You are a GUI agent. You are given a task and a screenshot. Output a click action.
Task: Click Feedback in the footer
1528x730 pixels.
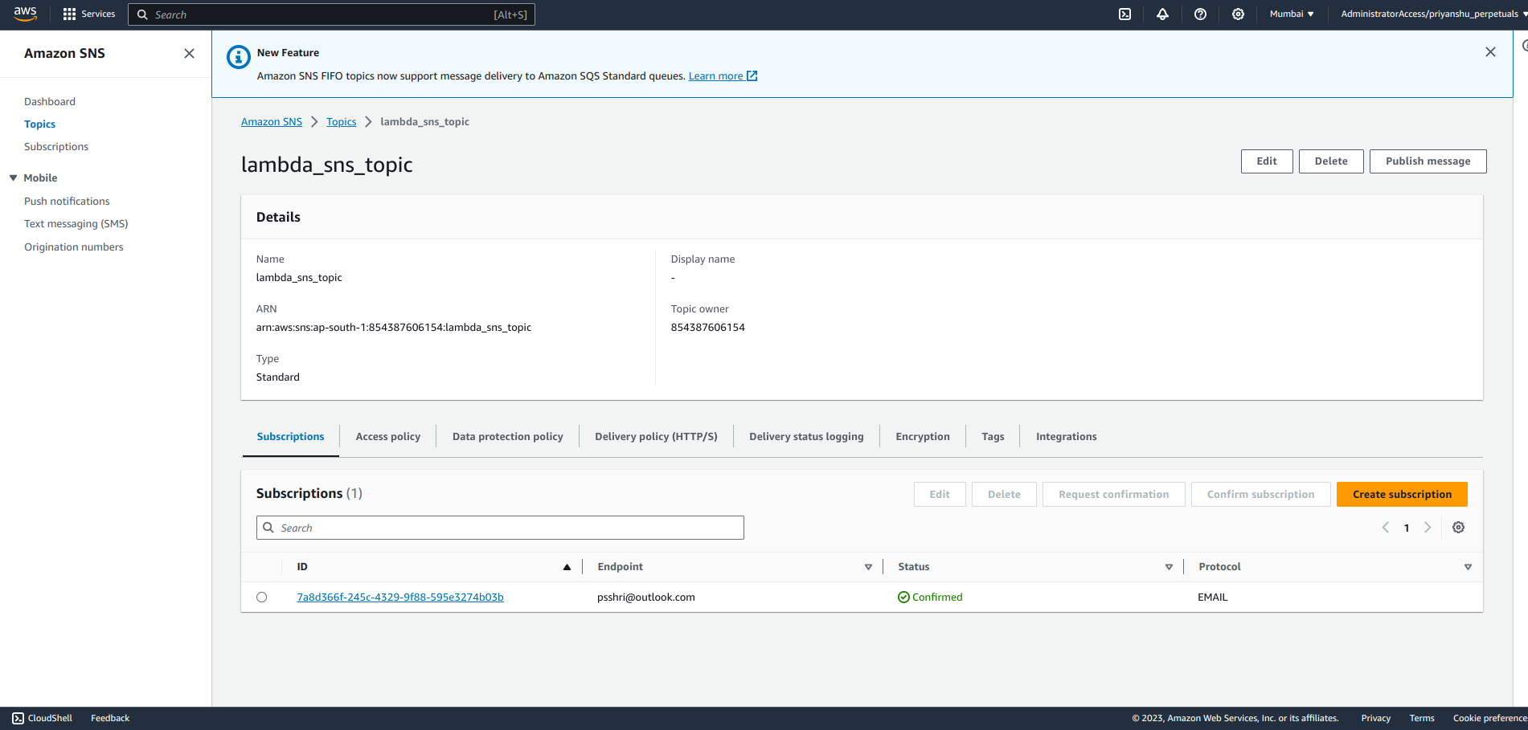[x=110, y=718]
